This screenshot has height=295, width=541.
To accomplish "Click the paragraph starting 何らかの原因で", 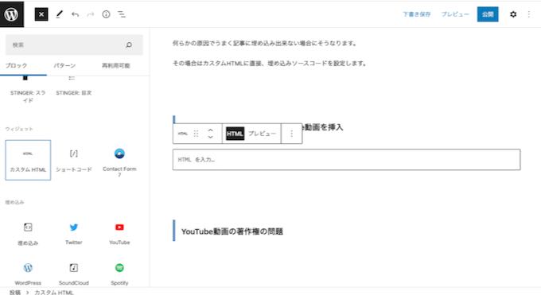I will (x=264, y=43).
